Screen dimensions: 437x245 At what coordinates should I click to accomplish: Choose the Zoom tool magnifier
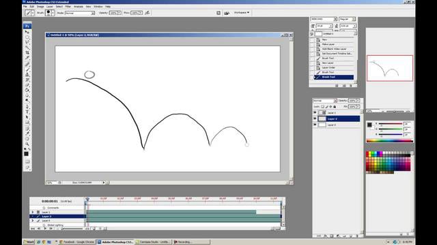point(27,144)
